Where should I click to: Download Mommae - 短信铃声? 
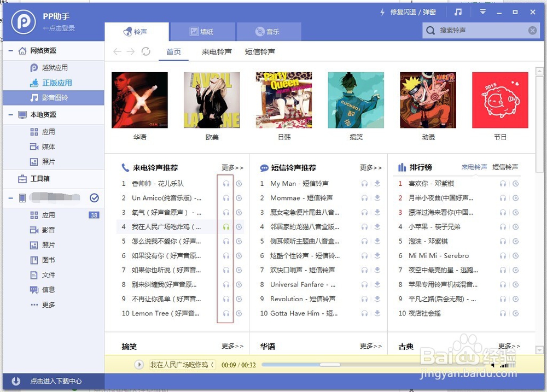377,198
